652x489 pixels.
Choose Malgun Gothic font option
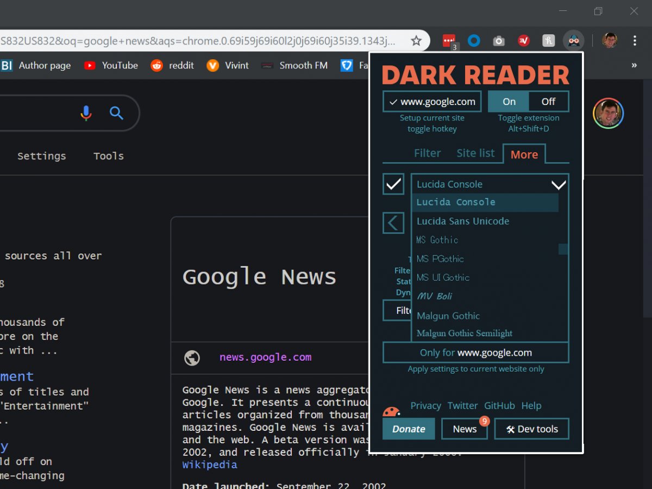point(448,316)
